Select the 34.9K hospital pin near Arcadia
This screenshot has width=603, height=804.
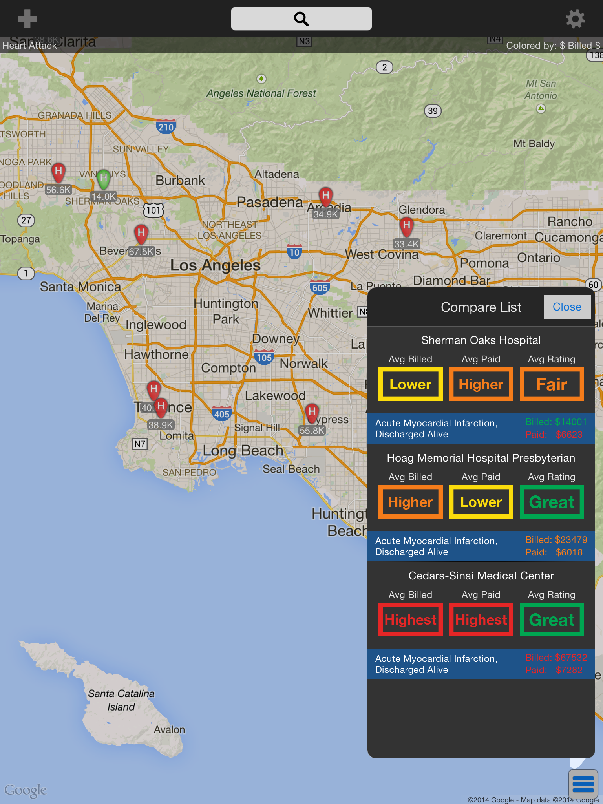[325, 197]
